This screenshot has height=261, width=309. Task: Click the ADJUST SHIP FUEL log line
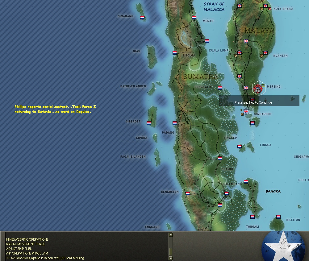pos(19,249)
